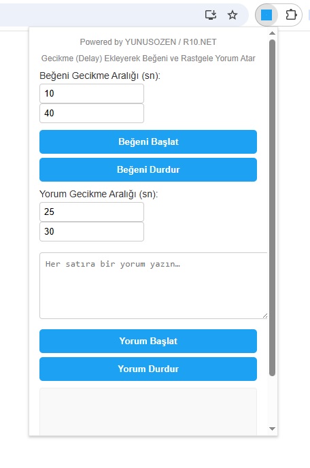Click the blue square extension icon
This screenshot has width=310, height=468.
pyautogui.click(x=266, y=15)
